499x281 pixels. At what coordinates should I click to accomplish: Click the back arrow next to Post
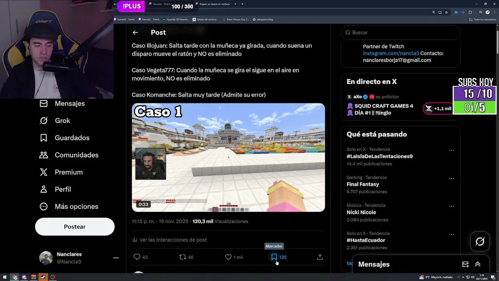pyautogui.click(x=135, y=32)
